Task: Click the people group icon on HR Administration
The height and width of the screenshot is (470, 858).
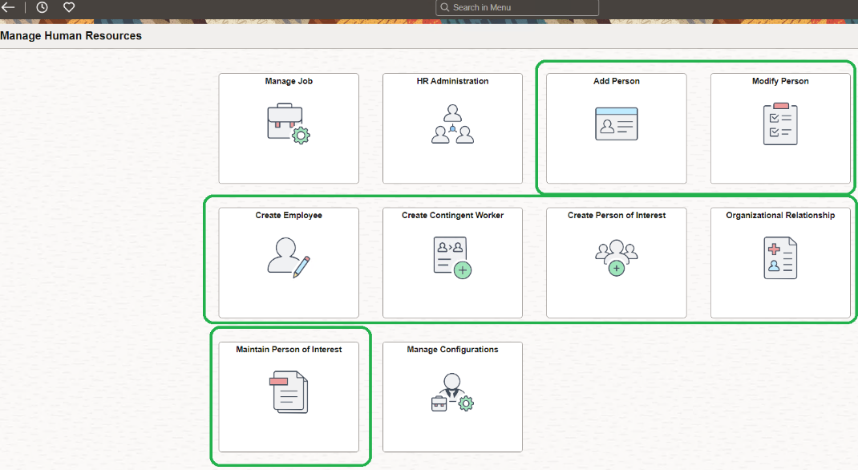Action: (x=452, y=124)
